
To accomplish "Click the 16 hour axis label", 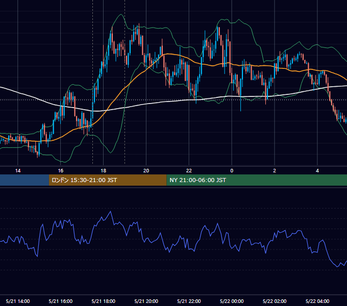I will (x=60, y=171).
